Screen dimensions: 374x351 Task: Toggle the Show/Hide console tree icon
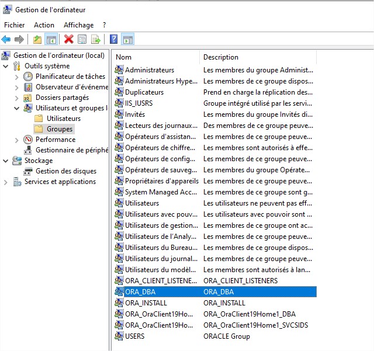click(x=51, y=39)
